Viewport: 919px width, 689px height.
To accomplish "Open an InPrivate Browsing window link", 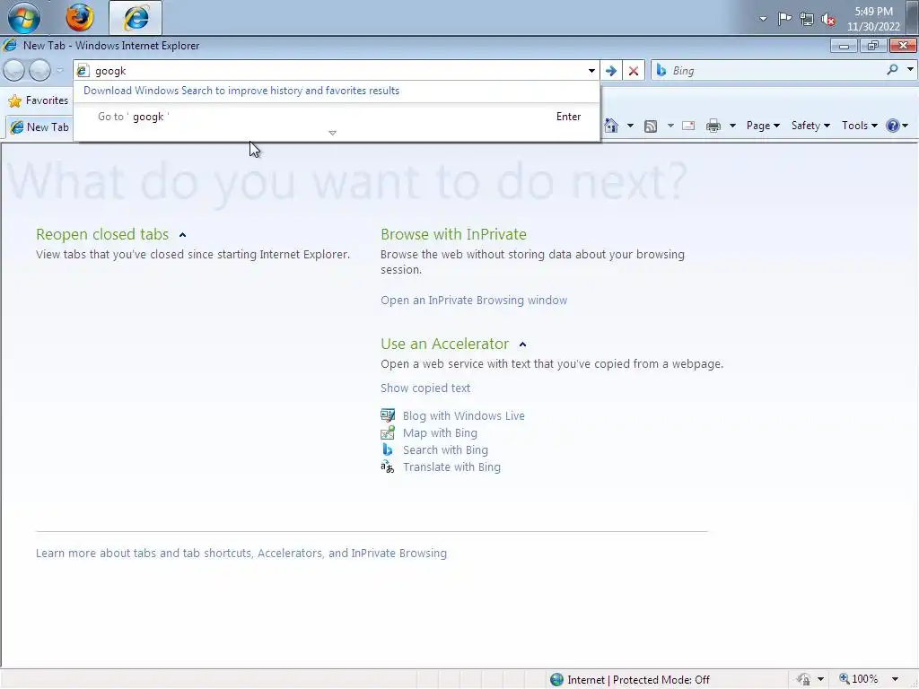I will pyautogui.click(x=474, y=300).
